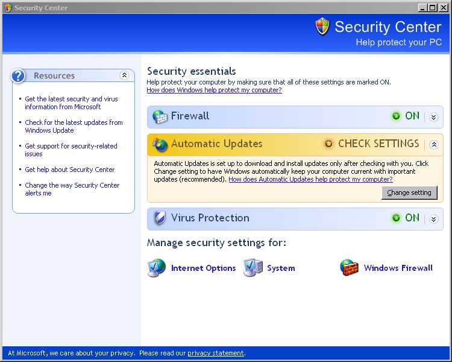Click the Resources panel title text
This screenshot has height=362, width=452.
click(54, 75)
